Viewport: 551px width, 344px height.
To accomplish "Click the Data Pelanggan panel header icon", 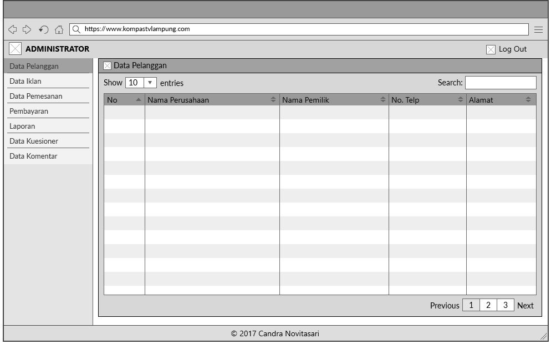I will click(x=107, y=66).
